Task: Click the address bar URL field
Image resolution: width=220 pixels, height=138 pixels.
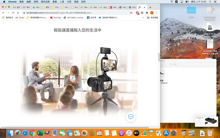Action: coord(74,13)
